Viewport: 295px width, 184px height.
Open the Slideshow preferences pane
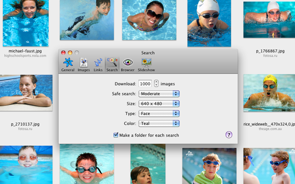coord(146,64)
